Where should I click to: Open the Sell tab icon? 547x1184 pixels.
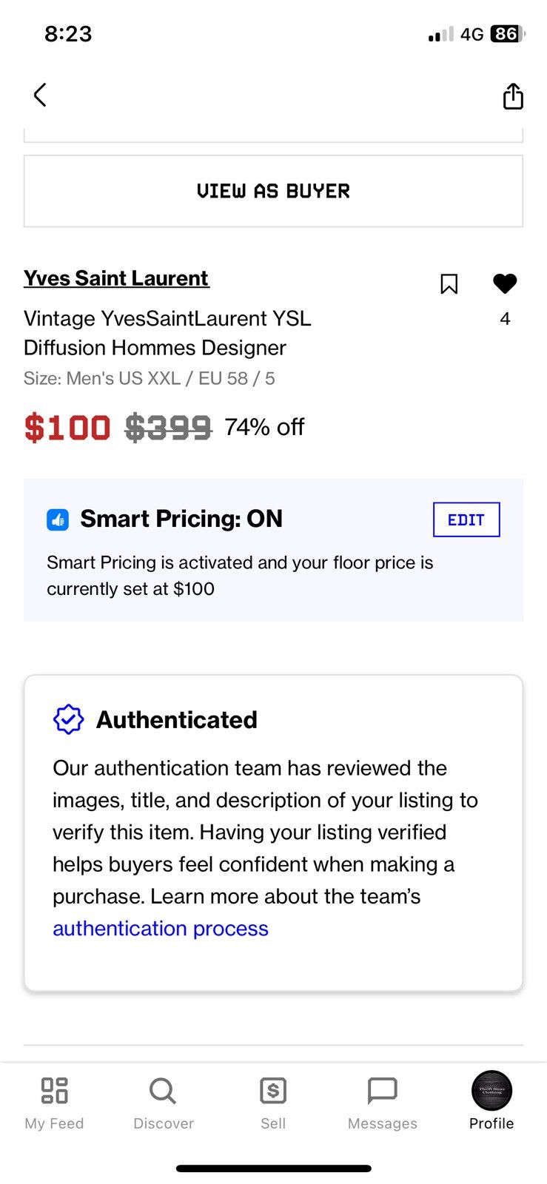point(273,1103)
